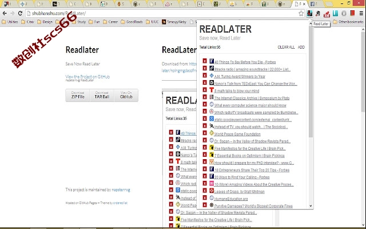
Task: Open '8 math talks to blow your mind' popup link
Action: pos(237,91)
